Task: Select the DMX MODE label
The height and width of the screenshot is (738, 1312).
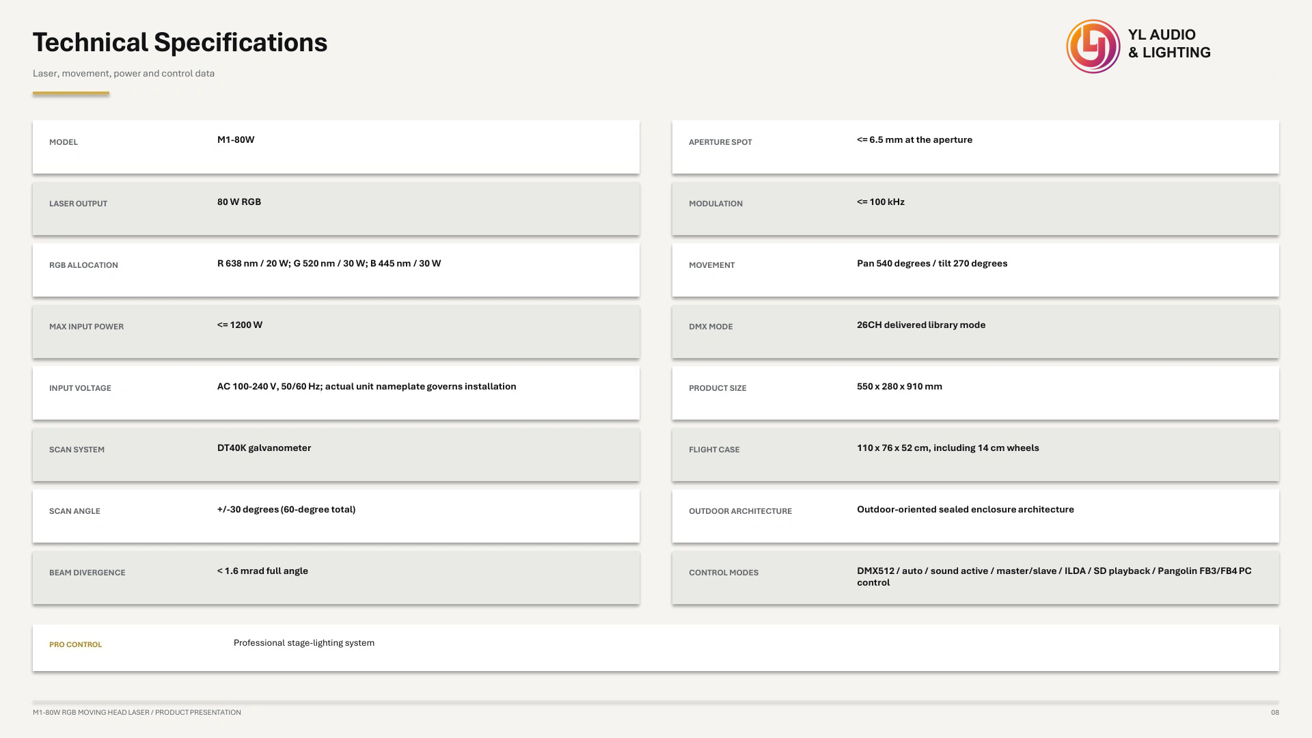Action: (x=711, y=327)
